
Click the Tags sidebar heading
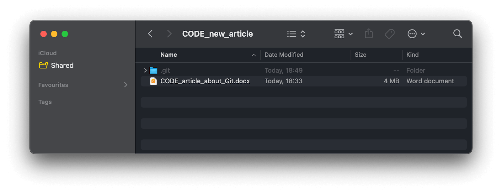45,102
